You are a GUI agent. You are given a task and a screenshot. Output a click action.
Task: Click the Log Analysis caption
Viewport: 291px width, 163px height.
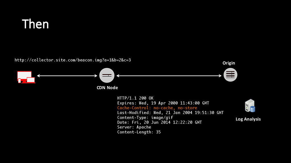click(x=248, y=119)
